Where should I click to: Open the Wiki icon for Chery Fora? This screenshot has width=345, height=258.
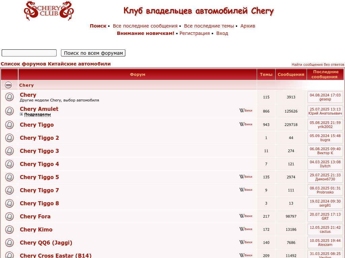[x=246, y=216]
